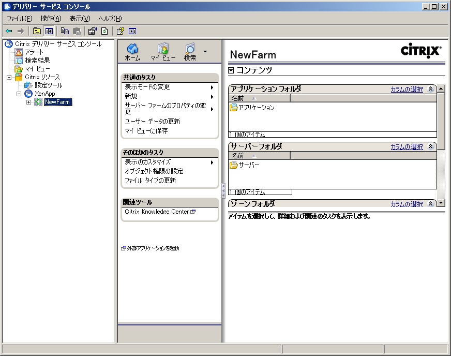Click カラムの選択 link in アプリケーション フォルダ
The image size is (451, 356).
tap(407, 90)
